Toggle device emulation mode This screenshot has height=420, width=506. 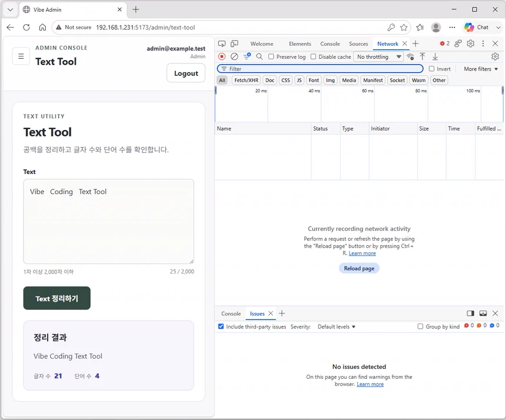point(235,44)
